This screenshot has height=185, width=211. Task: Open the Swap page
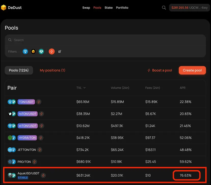(86, 8)
